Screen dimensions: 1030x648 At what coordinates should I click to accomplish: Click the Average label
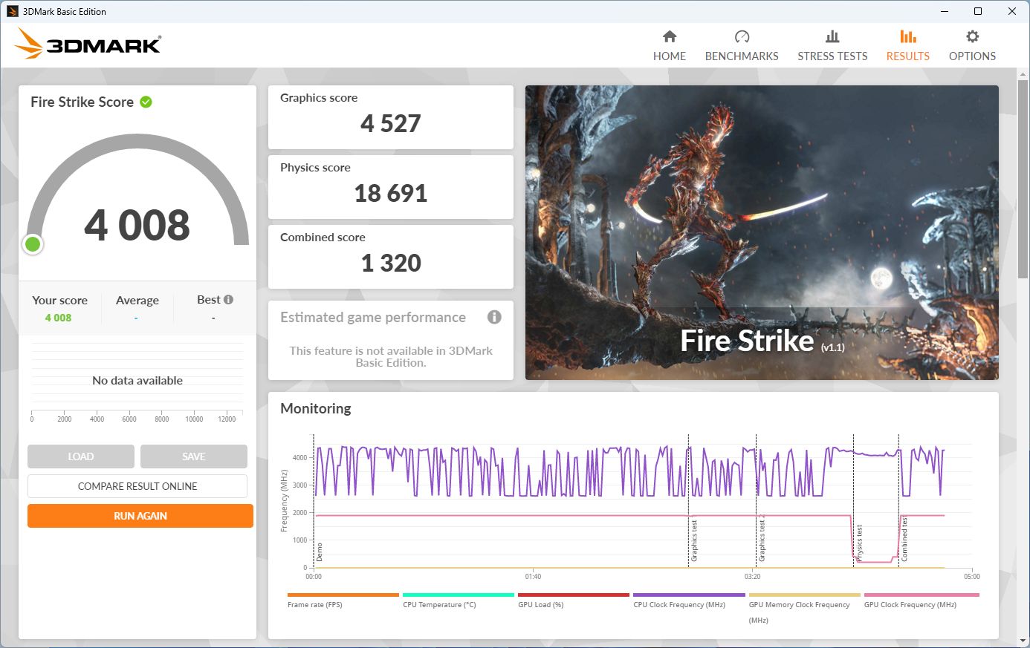click(x=137, y=300)
